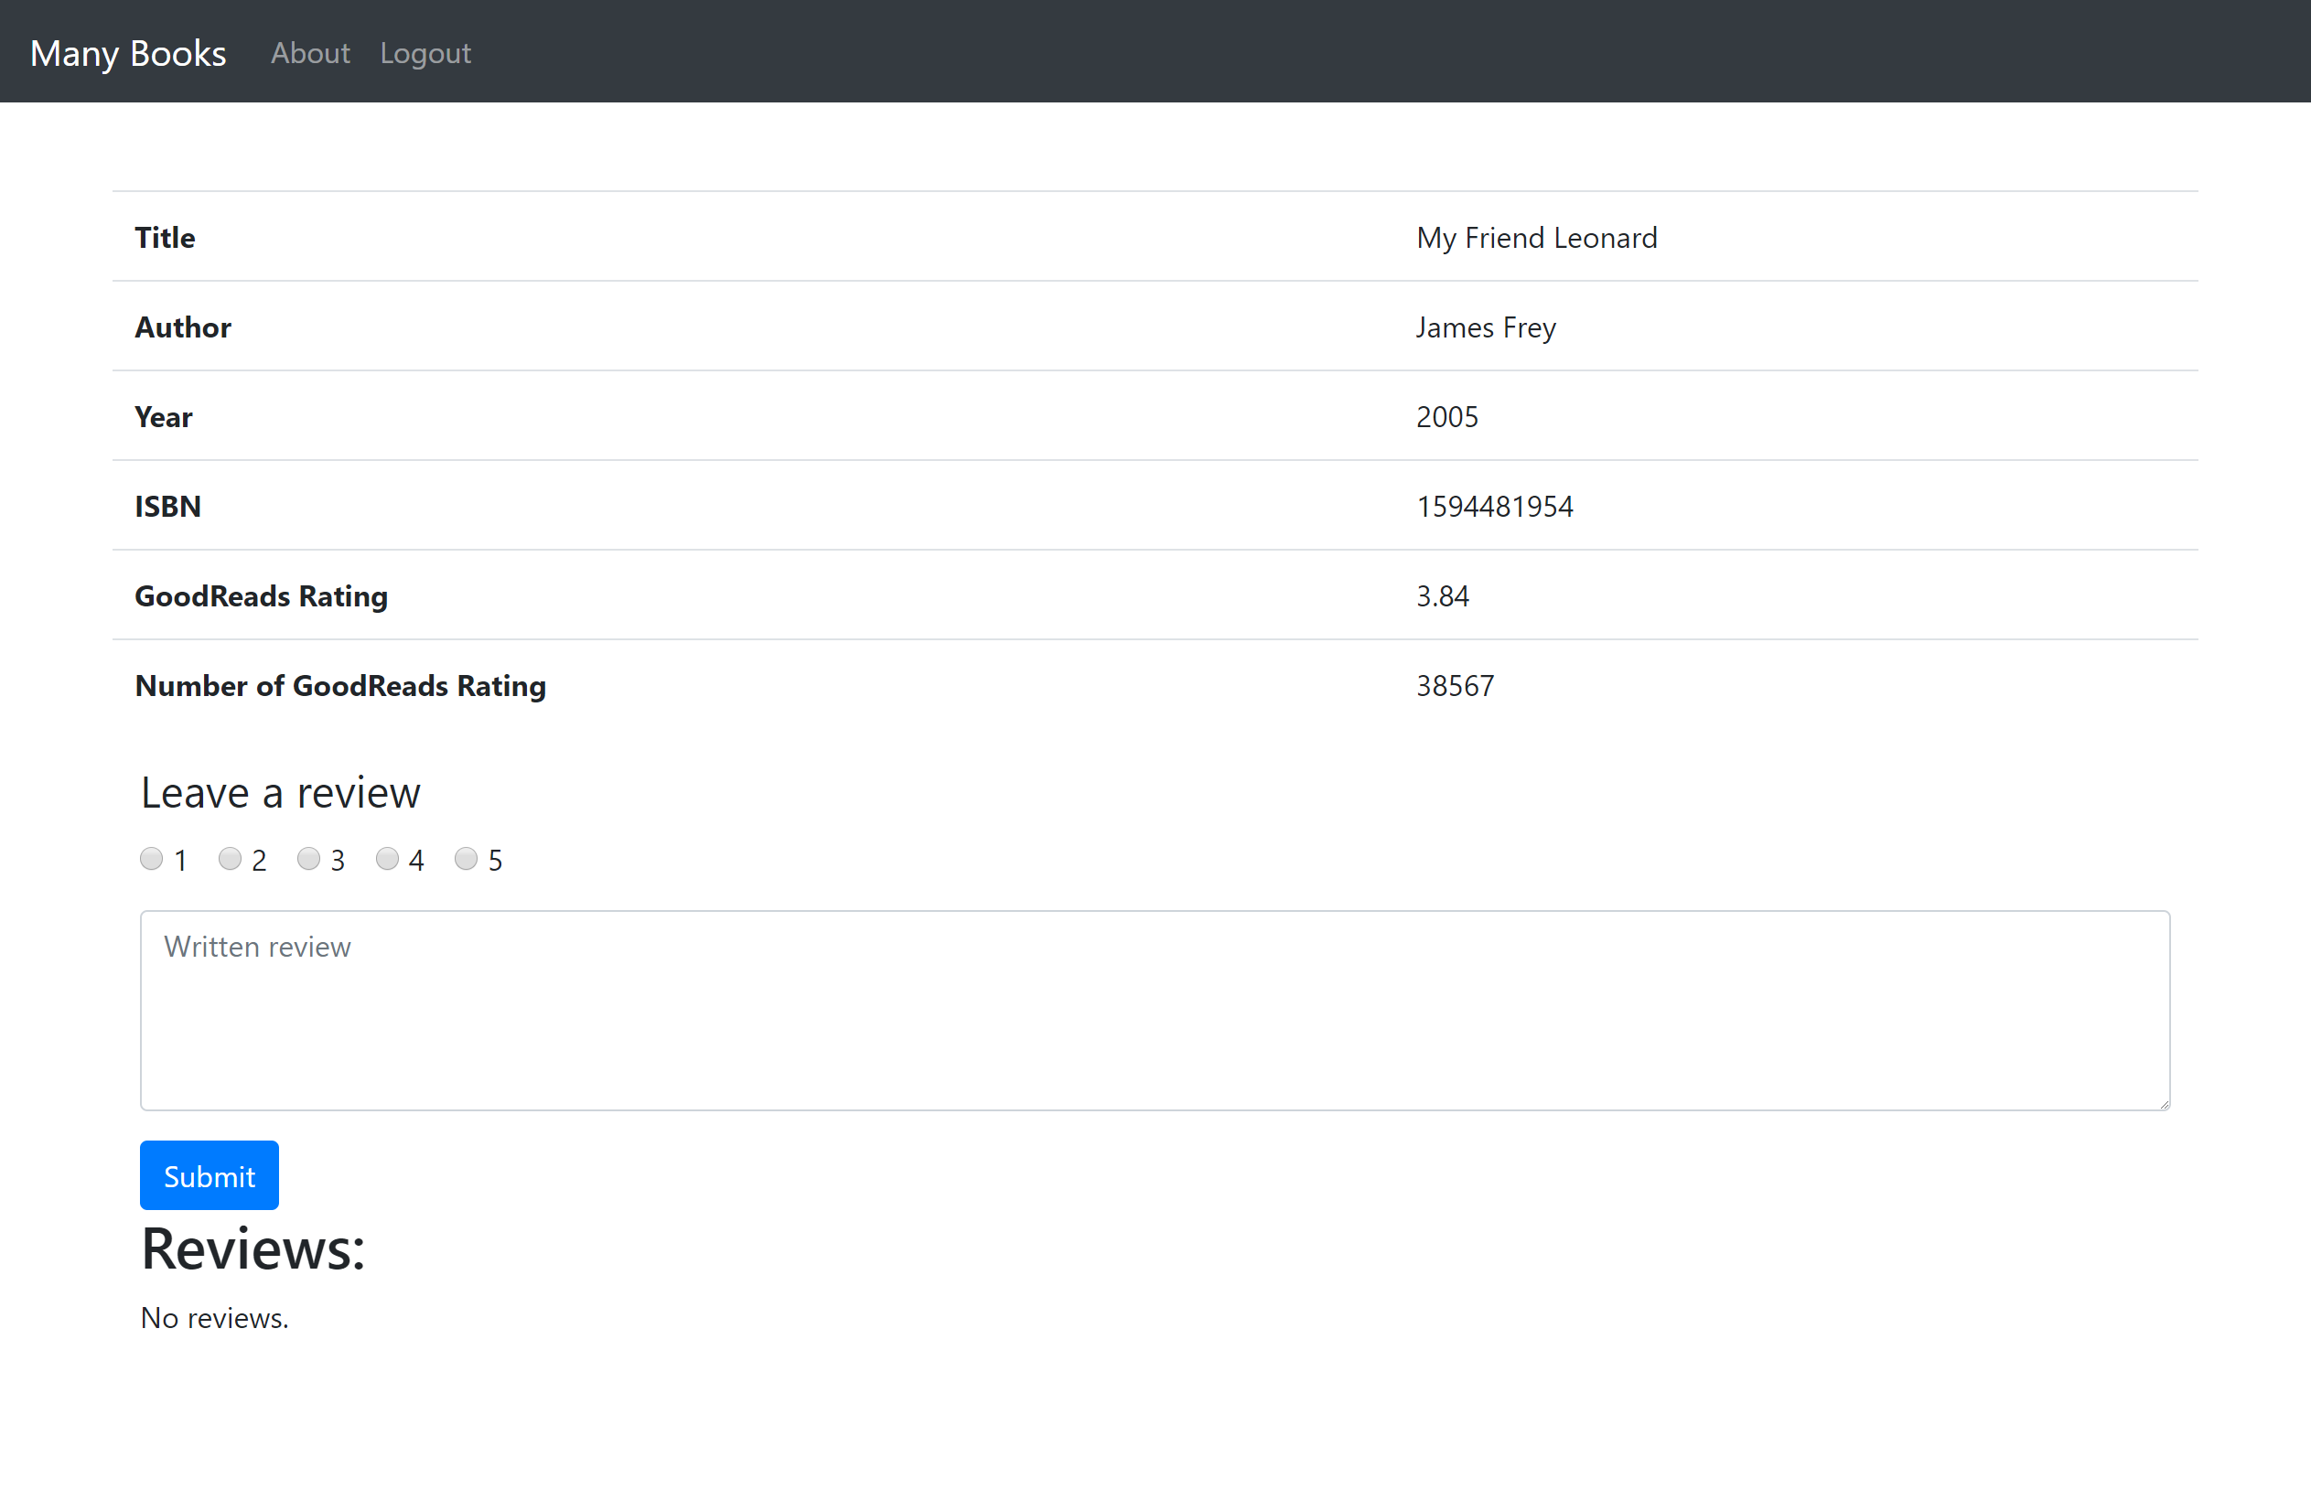Click the GoodReads rating value 3.84
Screen dimensions: 2311x1500
[1442, 596]
